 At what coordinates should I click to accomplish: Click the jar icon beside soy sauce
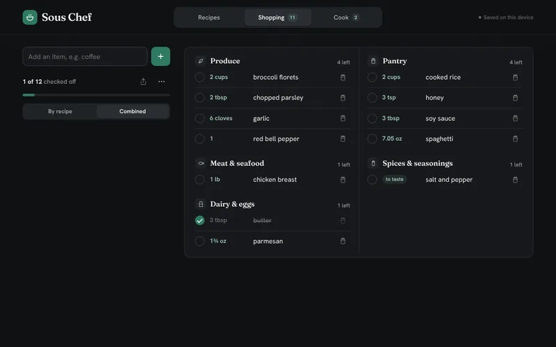[x=515, y=118]
